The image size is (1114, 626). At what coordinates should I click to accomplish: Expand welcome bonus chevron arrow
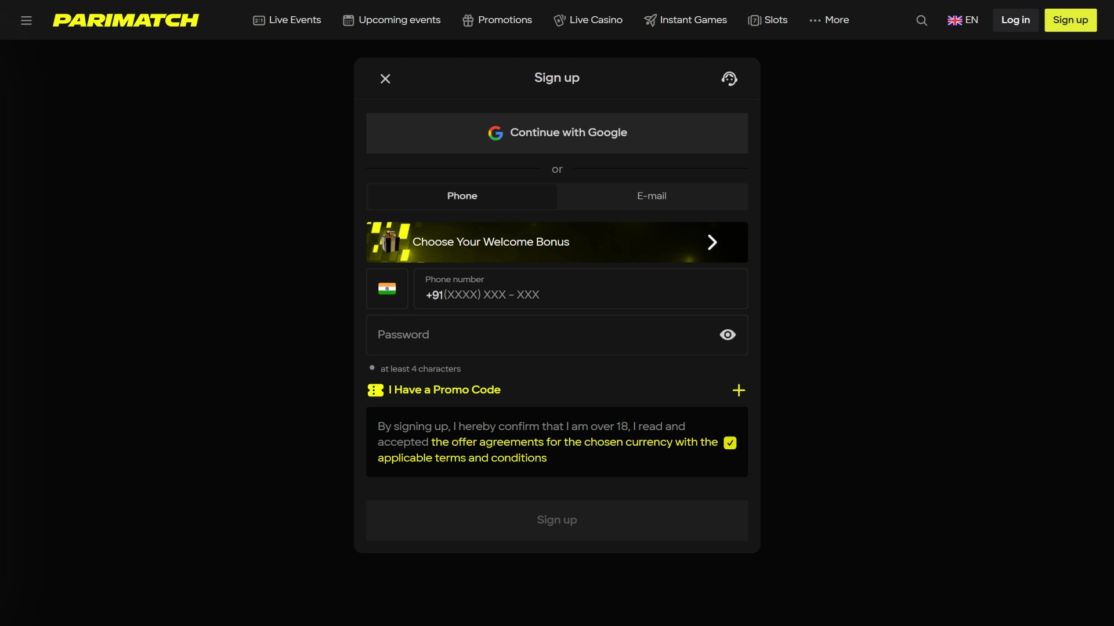pyautogui.click(x=712, y=242)
